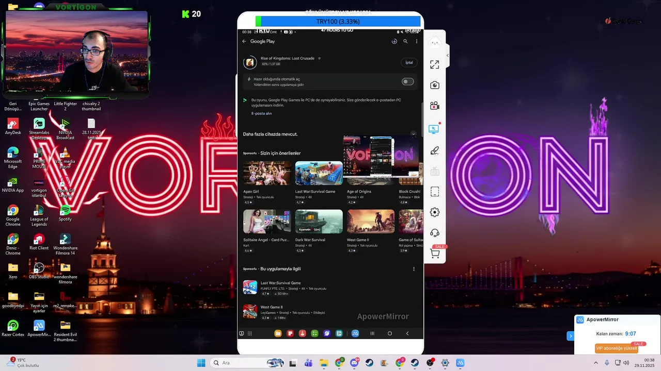Image resolution: width=661 pixels, height=371 pixels.
Task: Open ApowerMirror app in phone dock
Action: [x=355, y=333]
